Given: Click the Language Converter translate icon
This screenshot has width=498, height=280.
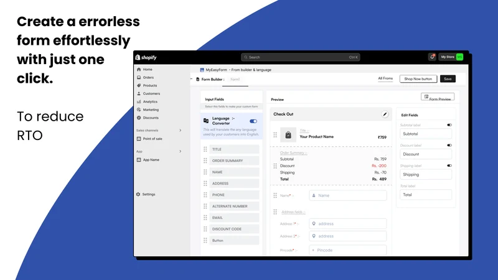Looking at the screenshot, I should (206, 121).
